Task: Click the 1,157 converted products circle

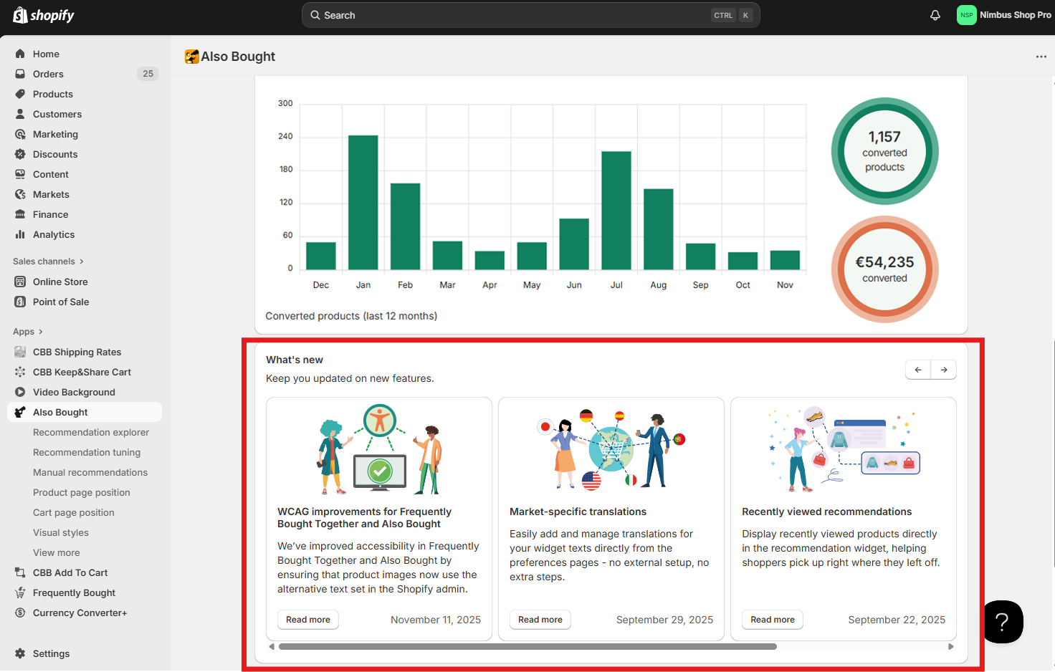Action: (884, 151)
